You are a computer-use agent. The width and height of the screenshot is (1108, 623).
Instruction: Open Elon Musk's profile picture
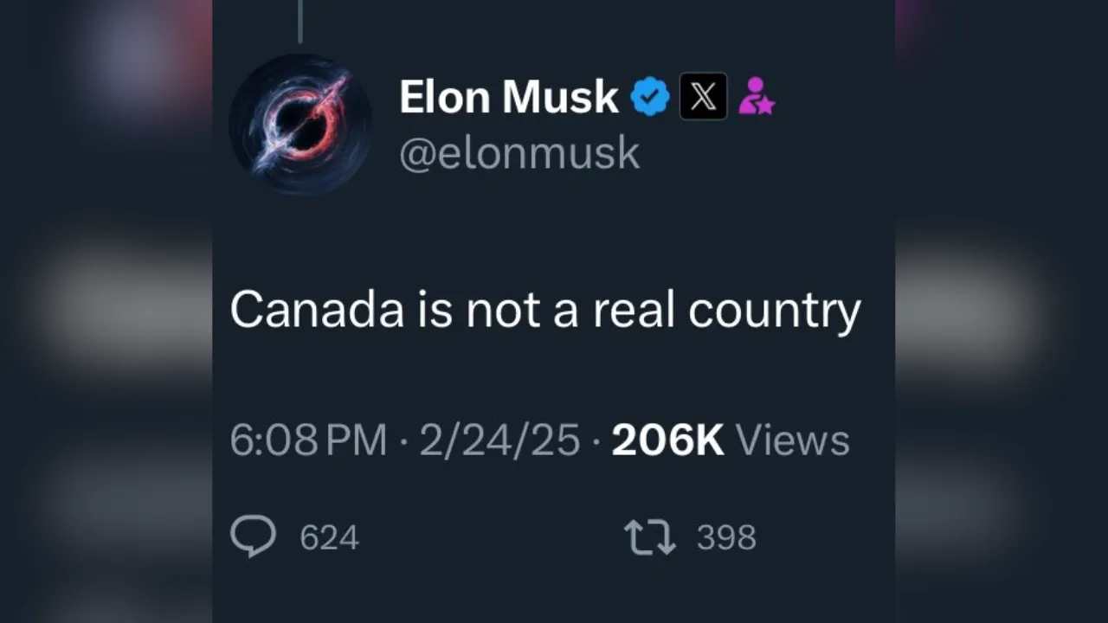click(x=300, y=124)
